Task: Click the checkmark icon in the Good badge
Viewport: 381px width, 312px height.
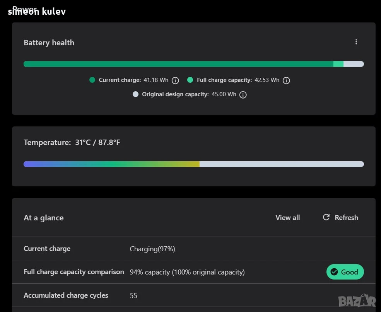Action: coord(334,272)
